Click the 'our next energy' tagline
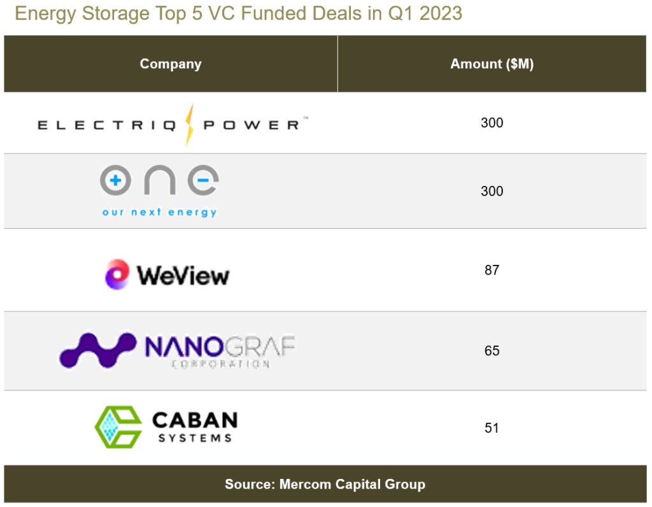This screenshot has width=652, height=507. pyautogui.click(x=159, y=212)
